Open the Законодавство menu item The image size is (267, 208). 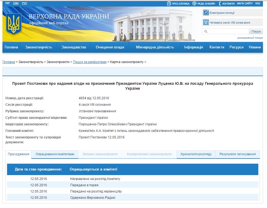coord(74,47)
